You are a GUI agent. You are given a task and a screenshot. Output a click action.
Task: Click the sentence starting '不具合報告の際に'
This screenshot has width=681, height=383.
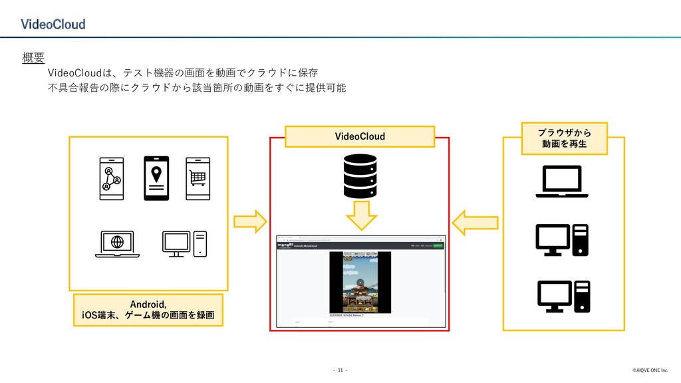(197, 88)
